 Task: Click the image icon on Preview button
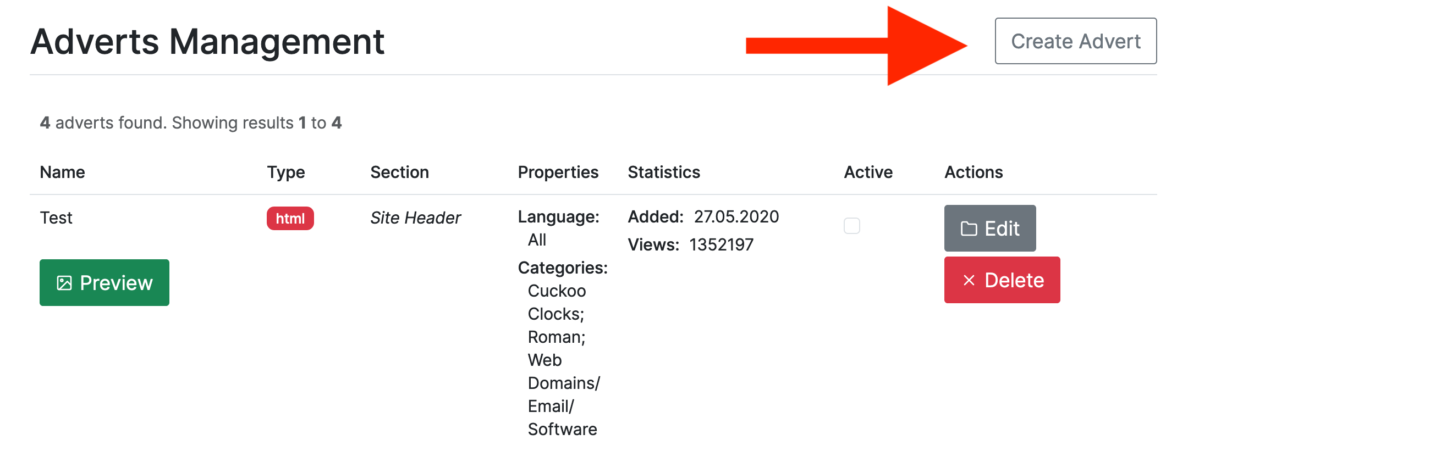click(64, 283)
